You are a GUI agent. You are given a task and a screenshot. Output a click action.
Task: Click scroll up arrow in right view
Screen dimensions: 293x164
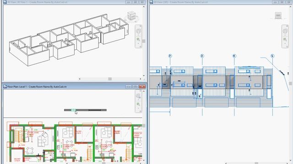pos(290,7)
